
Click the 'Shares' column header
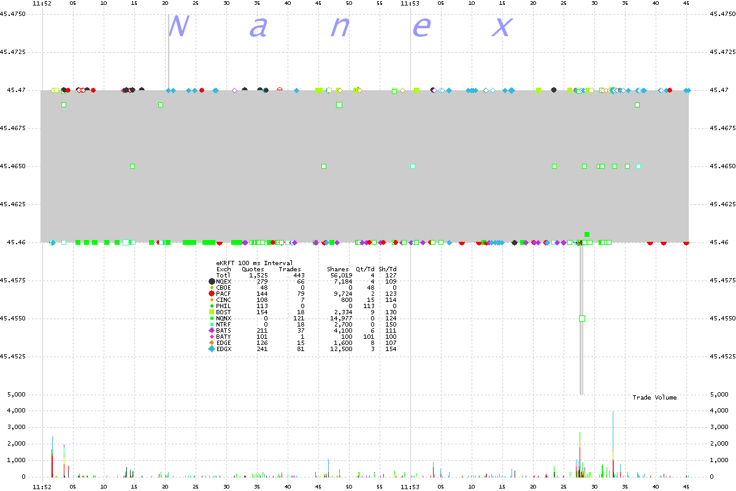point(338,269)
